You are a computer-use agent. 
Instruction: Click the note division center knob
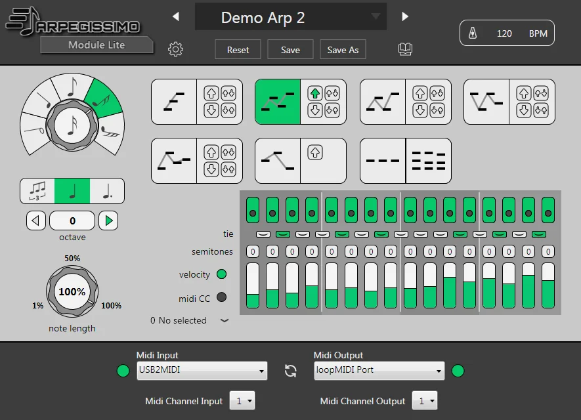72,125
